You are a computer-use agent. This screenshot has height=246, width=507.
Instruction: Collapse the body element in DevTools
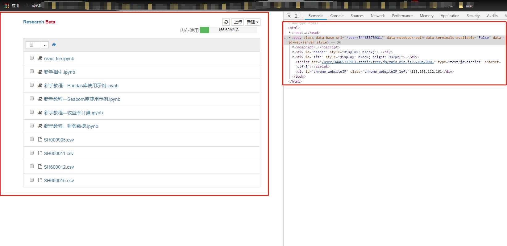coord(289,38)
